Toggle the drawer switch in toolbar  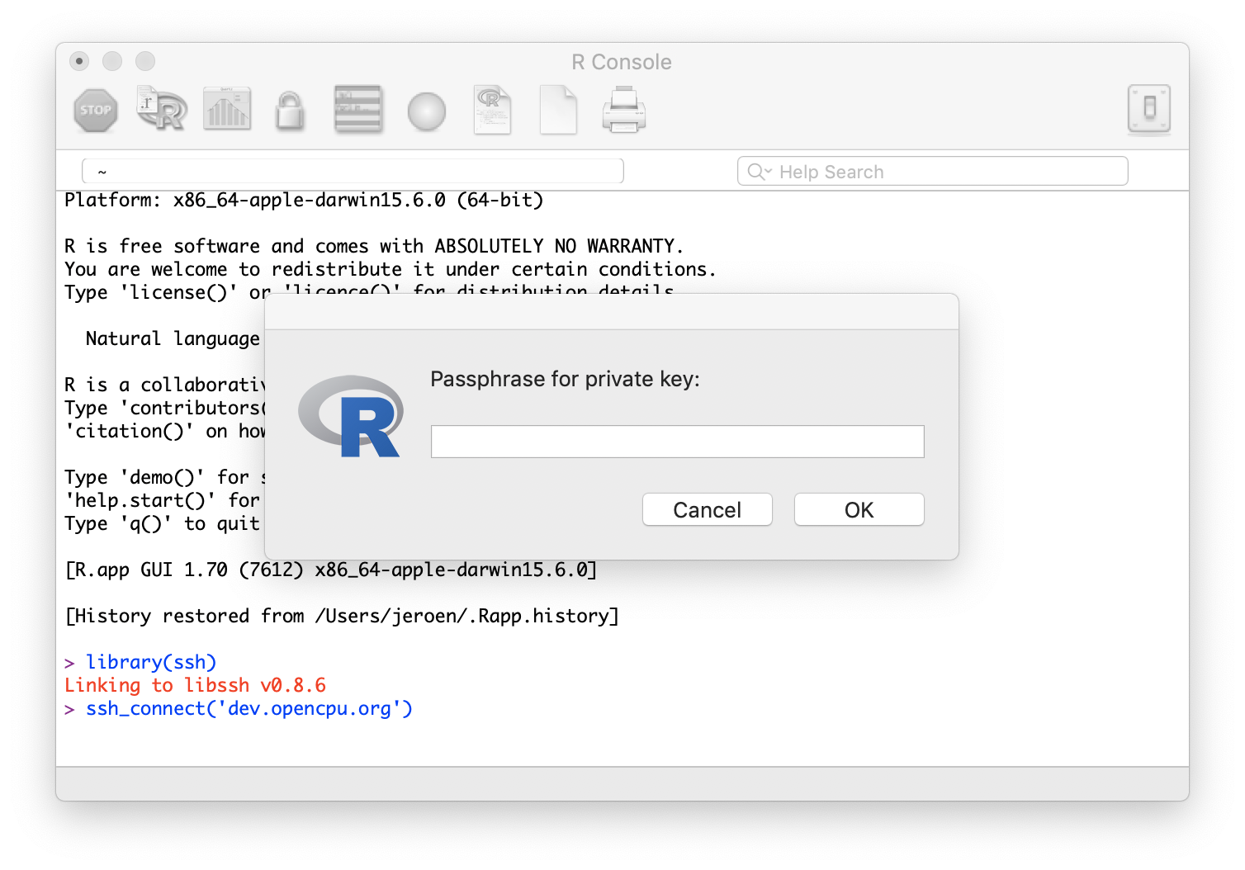tap(1148, 109)
